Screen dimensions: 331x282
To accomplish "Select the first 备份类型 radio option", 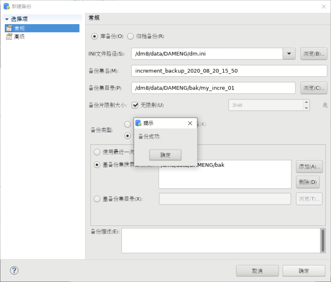I will coord(128,124).
